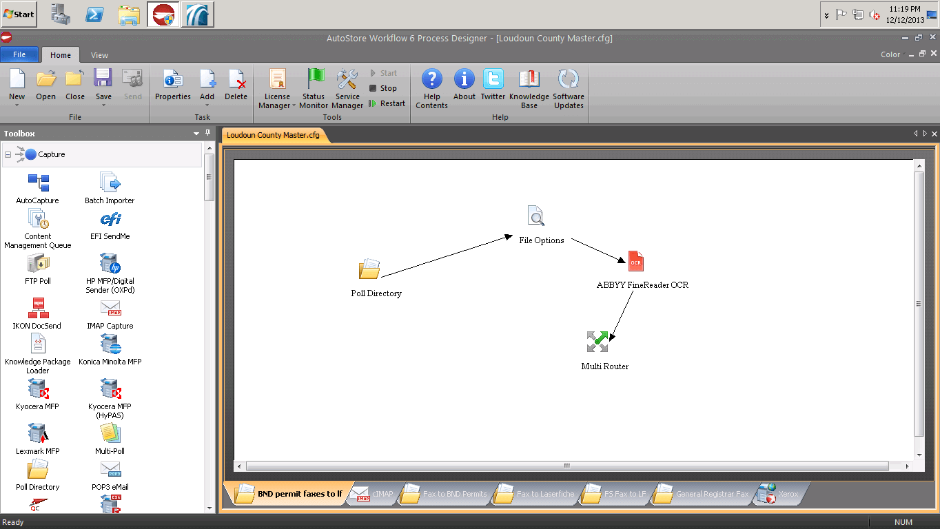Toggle the Toolbox auto-hide pin
Image resolution: width=940 pixels, height=529 pixels.
point(208,133)
